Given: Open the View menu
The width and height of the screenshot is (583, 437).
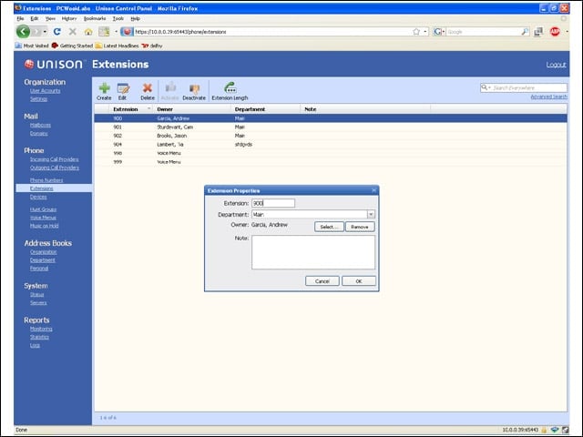Looking at the screenshot, I should pos(50,18).
